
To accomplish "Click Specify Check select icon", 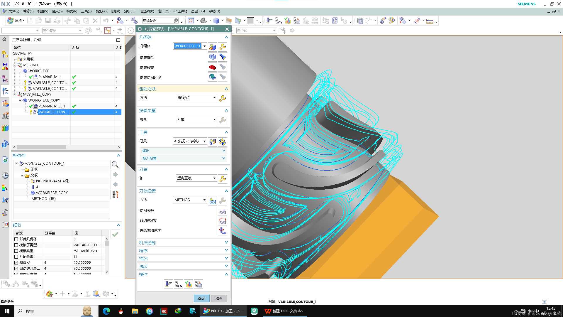I will [x=213, y=67].
